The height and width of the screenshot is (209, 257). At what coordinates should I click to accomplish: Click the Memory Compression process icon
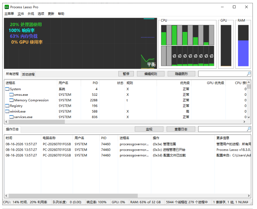(12, 100)
